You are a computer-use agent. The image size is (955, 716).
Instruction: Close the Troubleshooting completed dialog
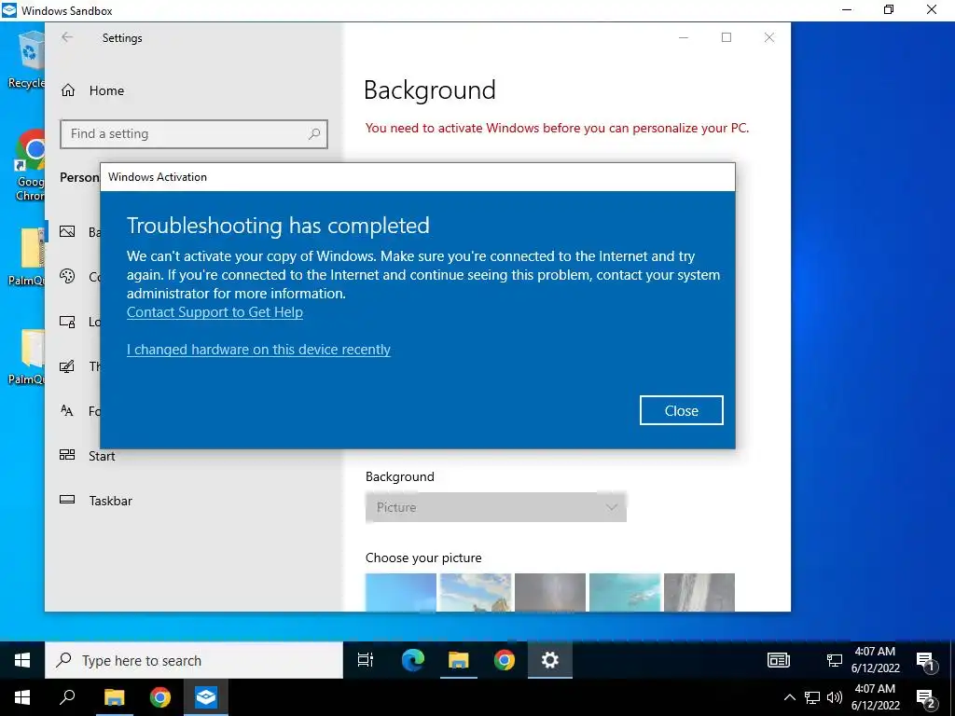pos(681,410)
